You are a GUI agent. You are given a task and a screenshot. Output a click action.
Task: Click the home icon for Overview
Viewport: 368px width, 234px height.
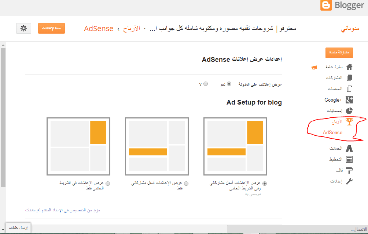pyautogui.click(x=349, y=67)
